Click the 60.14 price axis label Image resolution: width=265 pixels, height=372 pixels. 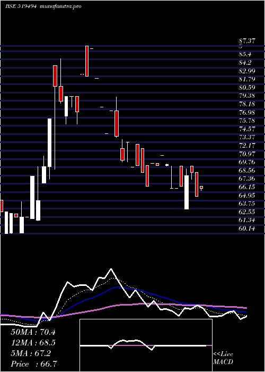tap(247, 229)
